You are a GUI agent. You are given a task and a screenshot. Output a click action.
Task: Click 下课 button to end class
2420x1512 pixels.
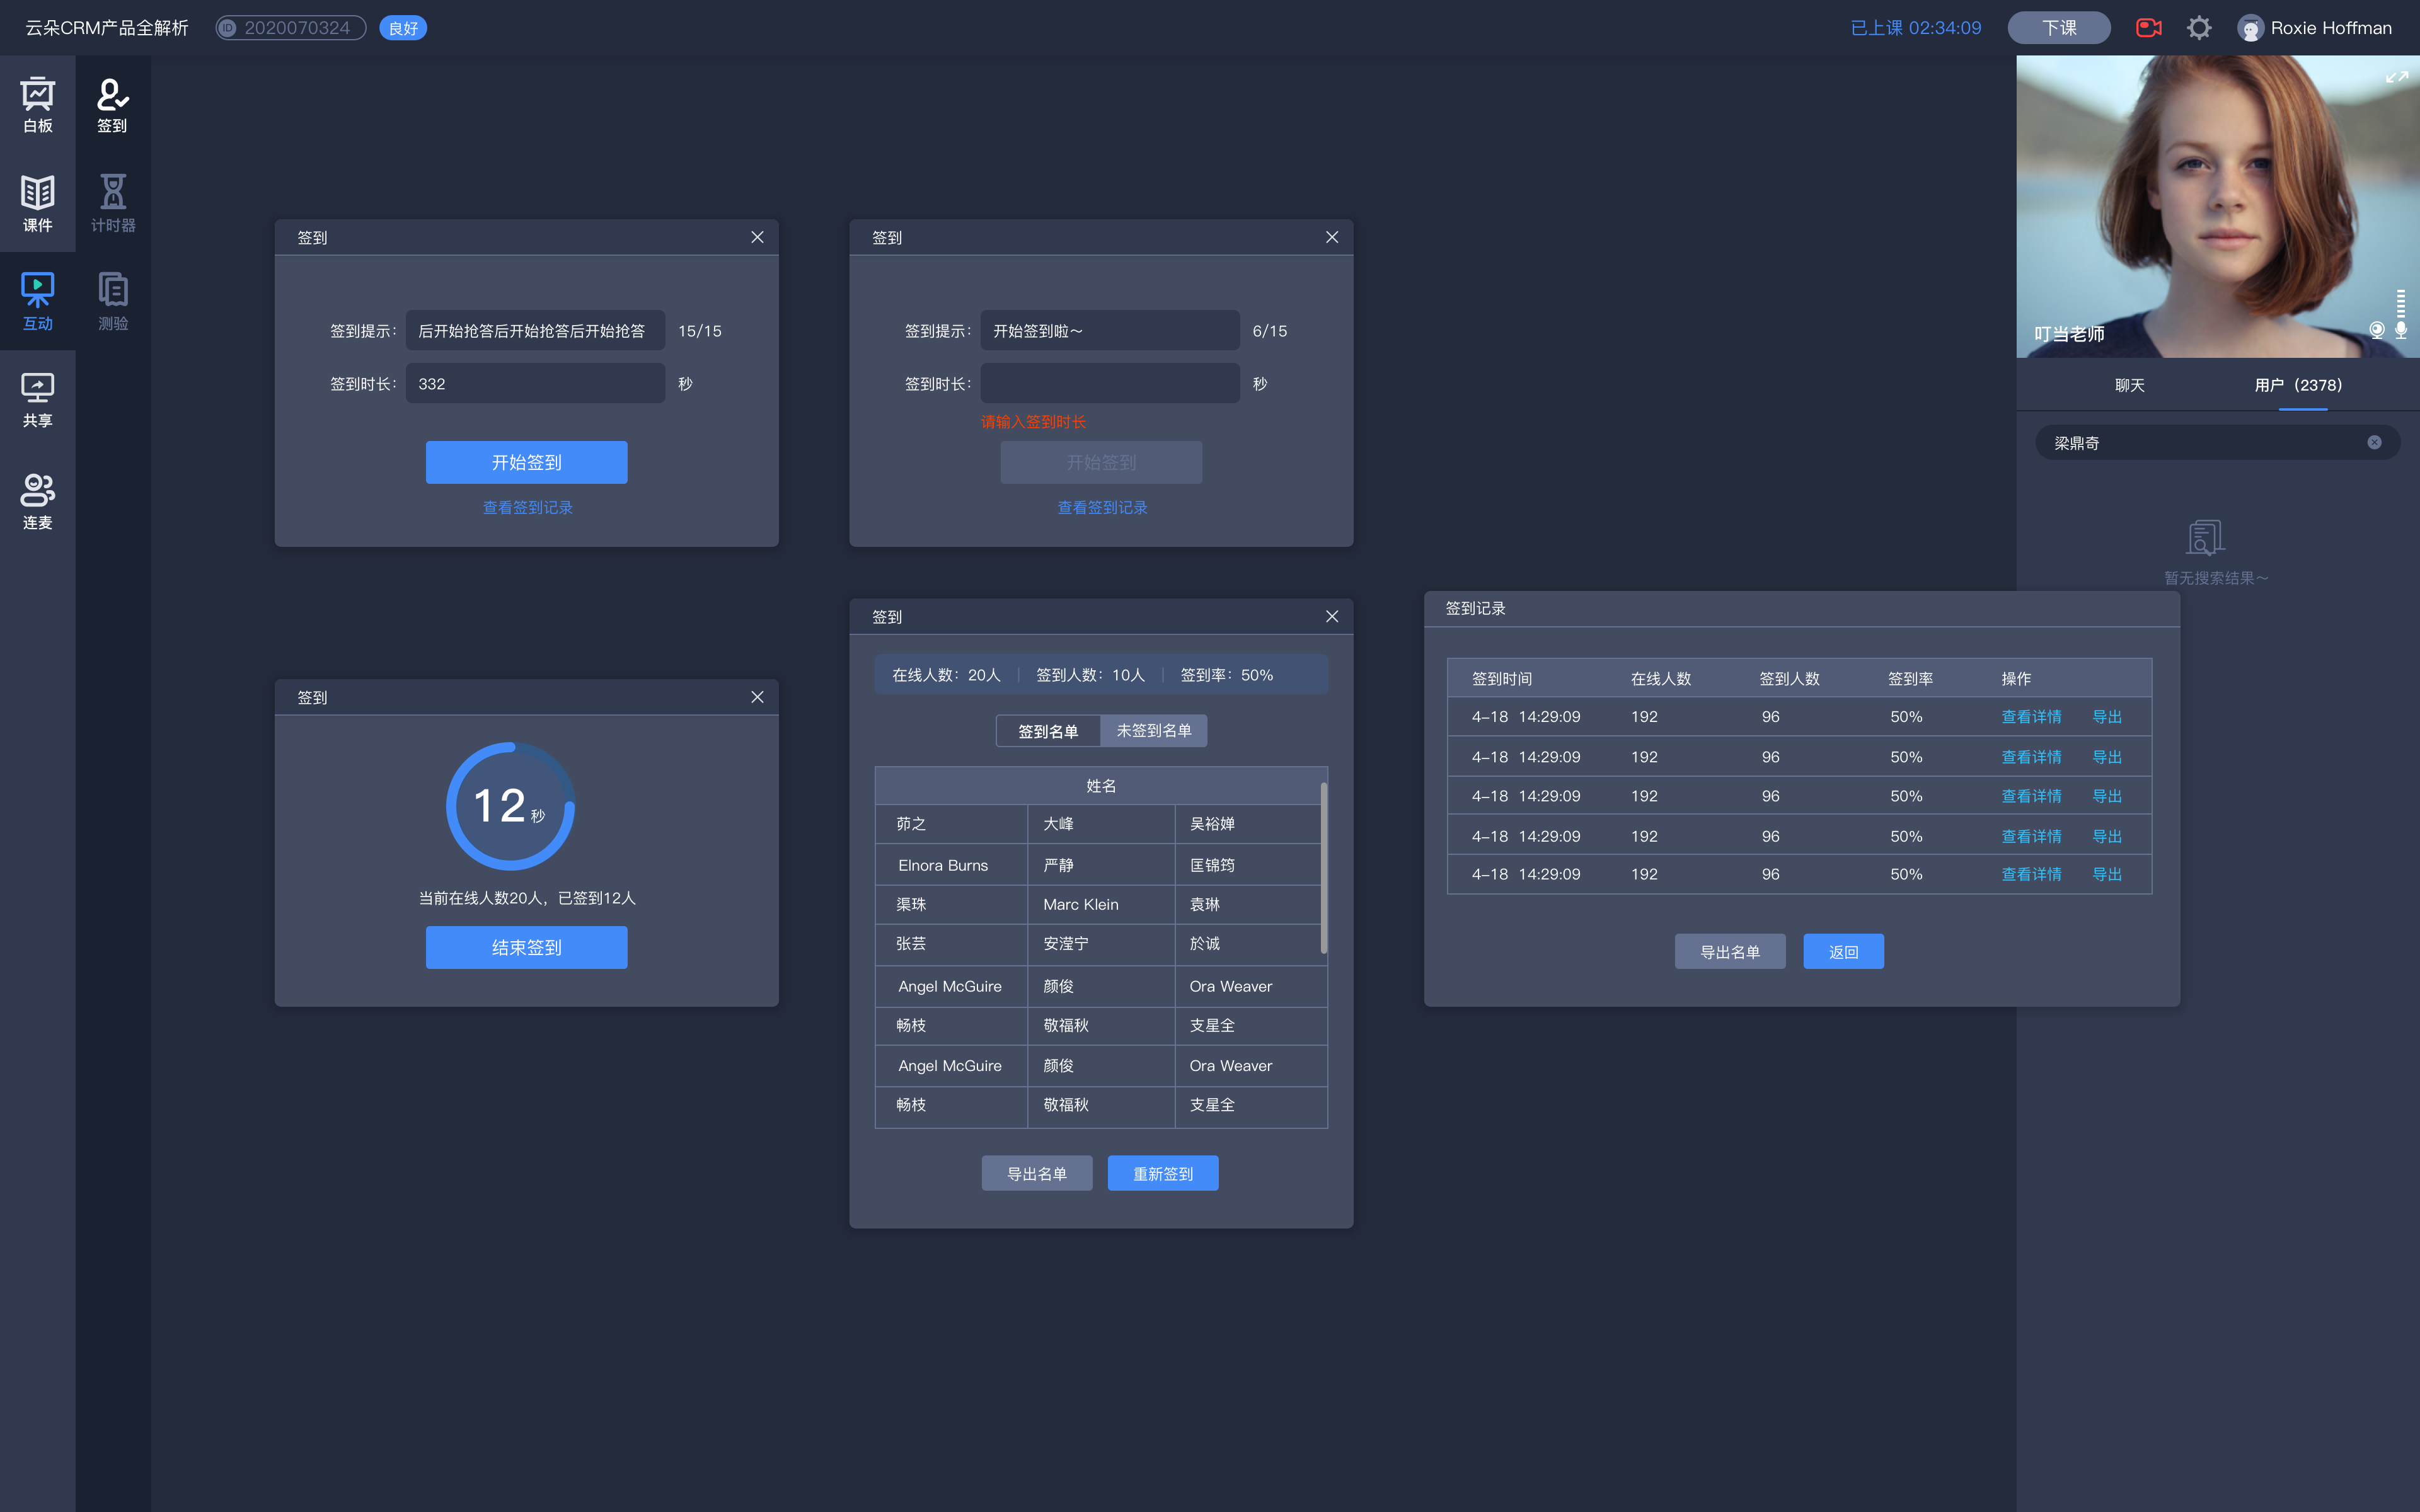(x=2058, y=26)
